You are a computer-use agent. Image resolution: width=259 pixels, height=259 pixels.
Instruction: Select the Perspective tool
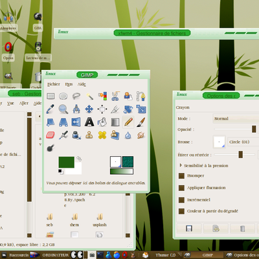[63, 122]
